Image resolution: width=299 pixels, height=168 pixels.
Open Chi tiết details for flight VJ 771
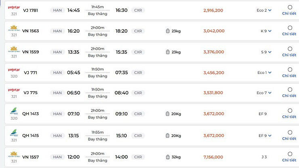pyautogui.click(x=289, y=76)
